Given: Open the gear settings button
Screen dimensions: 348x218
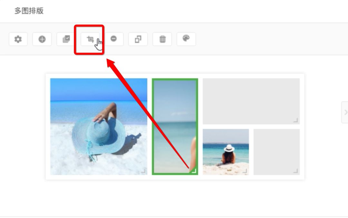Looking at the screenshot, I should pos(18,39).
